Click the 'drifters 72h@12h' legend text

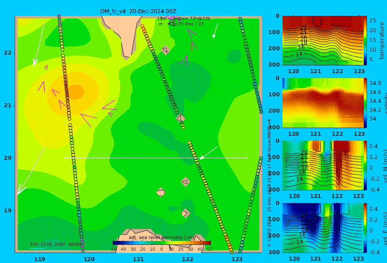coord(192,19)
